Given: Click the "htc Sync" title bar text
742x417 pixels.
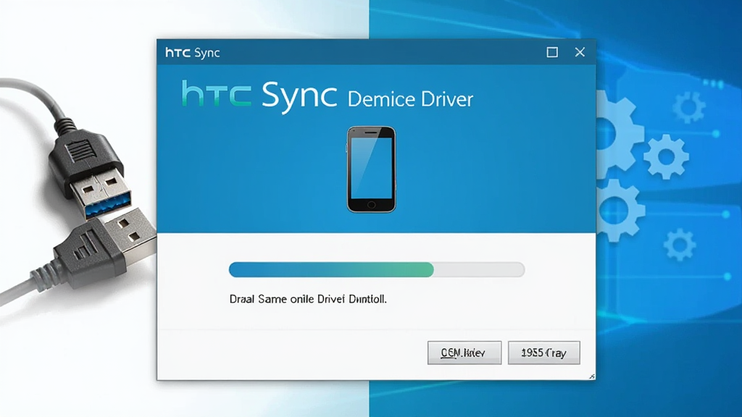Looking at the screenshot, I should click(193, 52).
